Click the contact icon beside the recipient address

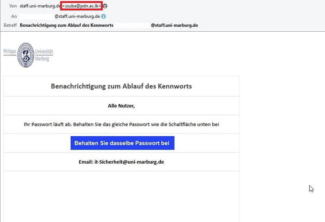[x=104, y=16]
